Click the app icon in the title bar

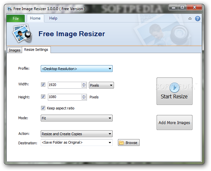tap(9, 9)
